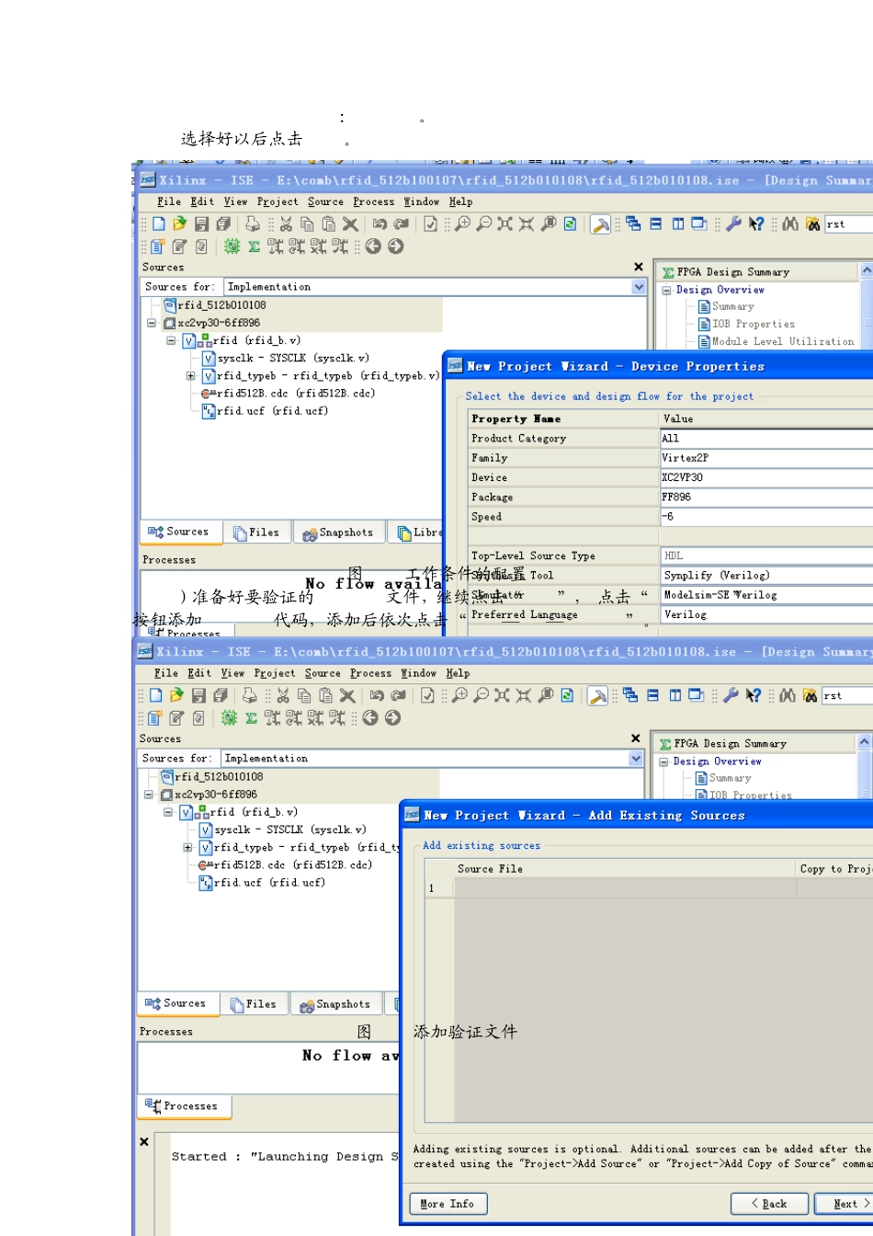
Task: Expand rfid_typeb node in upper ISE window
Action: pyautogui.click(x=191, y=375)
